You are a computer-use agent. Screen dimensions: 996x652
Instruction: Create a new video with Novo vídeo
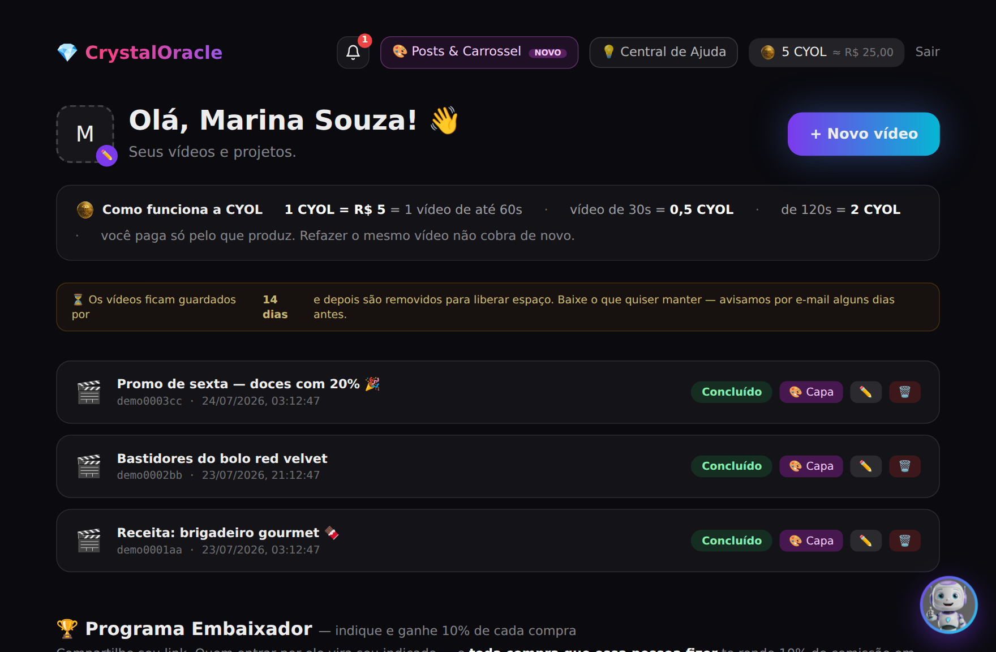[x=864, y=134]
